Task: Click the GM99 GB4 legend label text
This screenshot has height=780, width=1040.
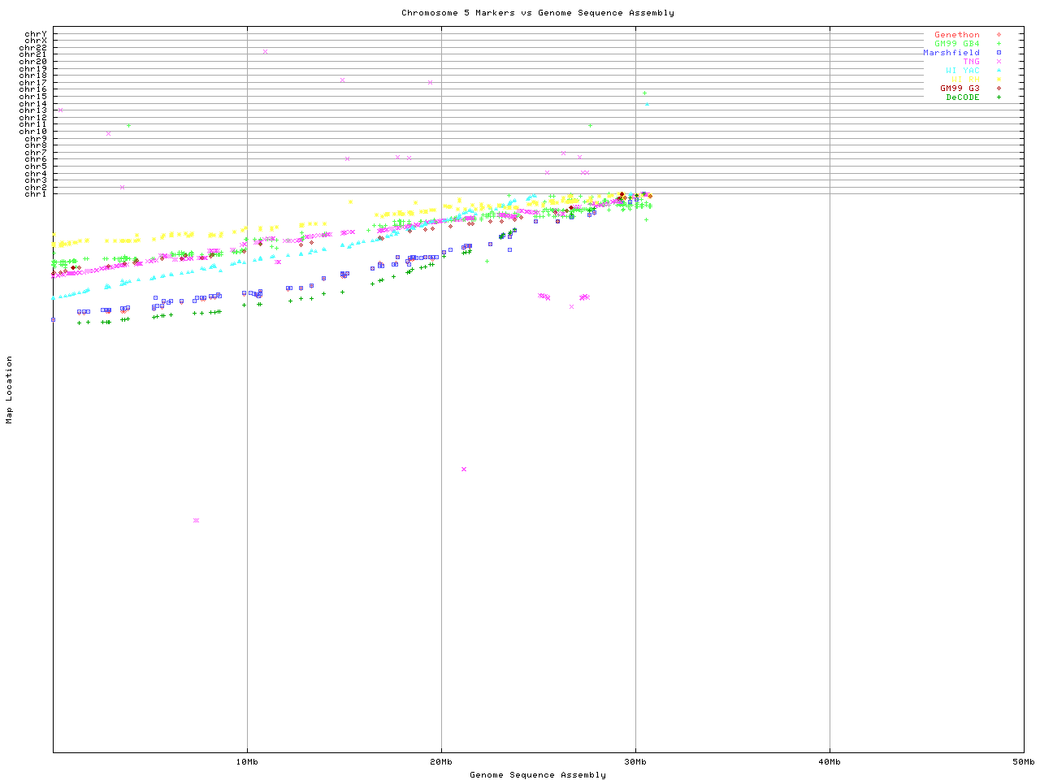Action: [x=957, y=44]
